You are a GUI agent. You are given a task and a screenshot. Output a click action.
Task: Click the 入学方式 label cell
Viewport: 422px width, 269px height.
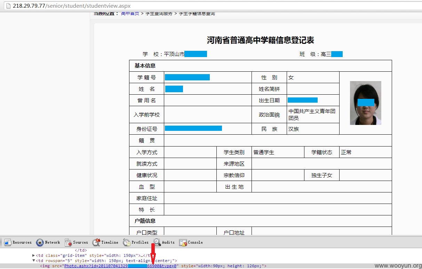pos(146,152)
